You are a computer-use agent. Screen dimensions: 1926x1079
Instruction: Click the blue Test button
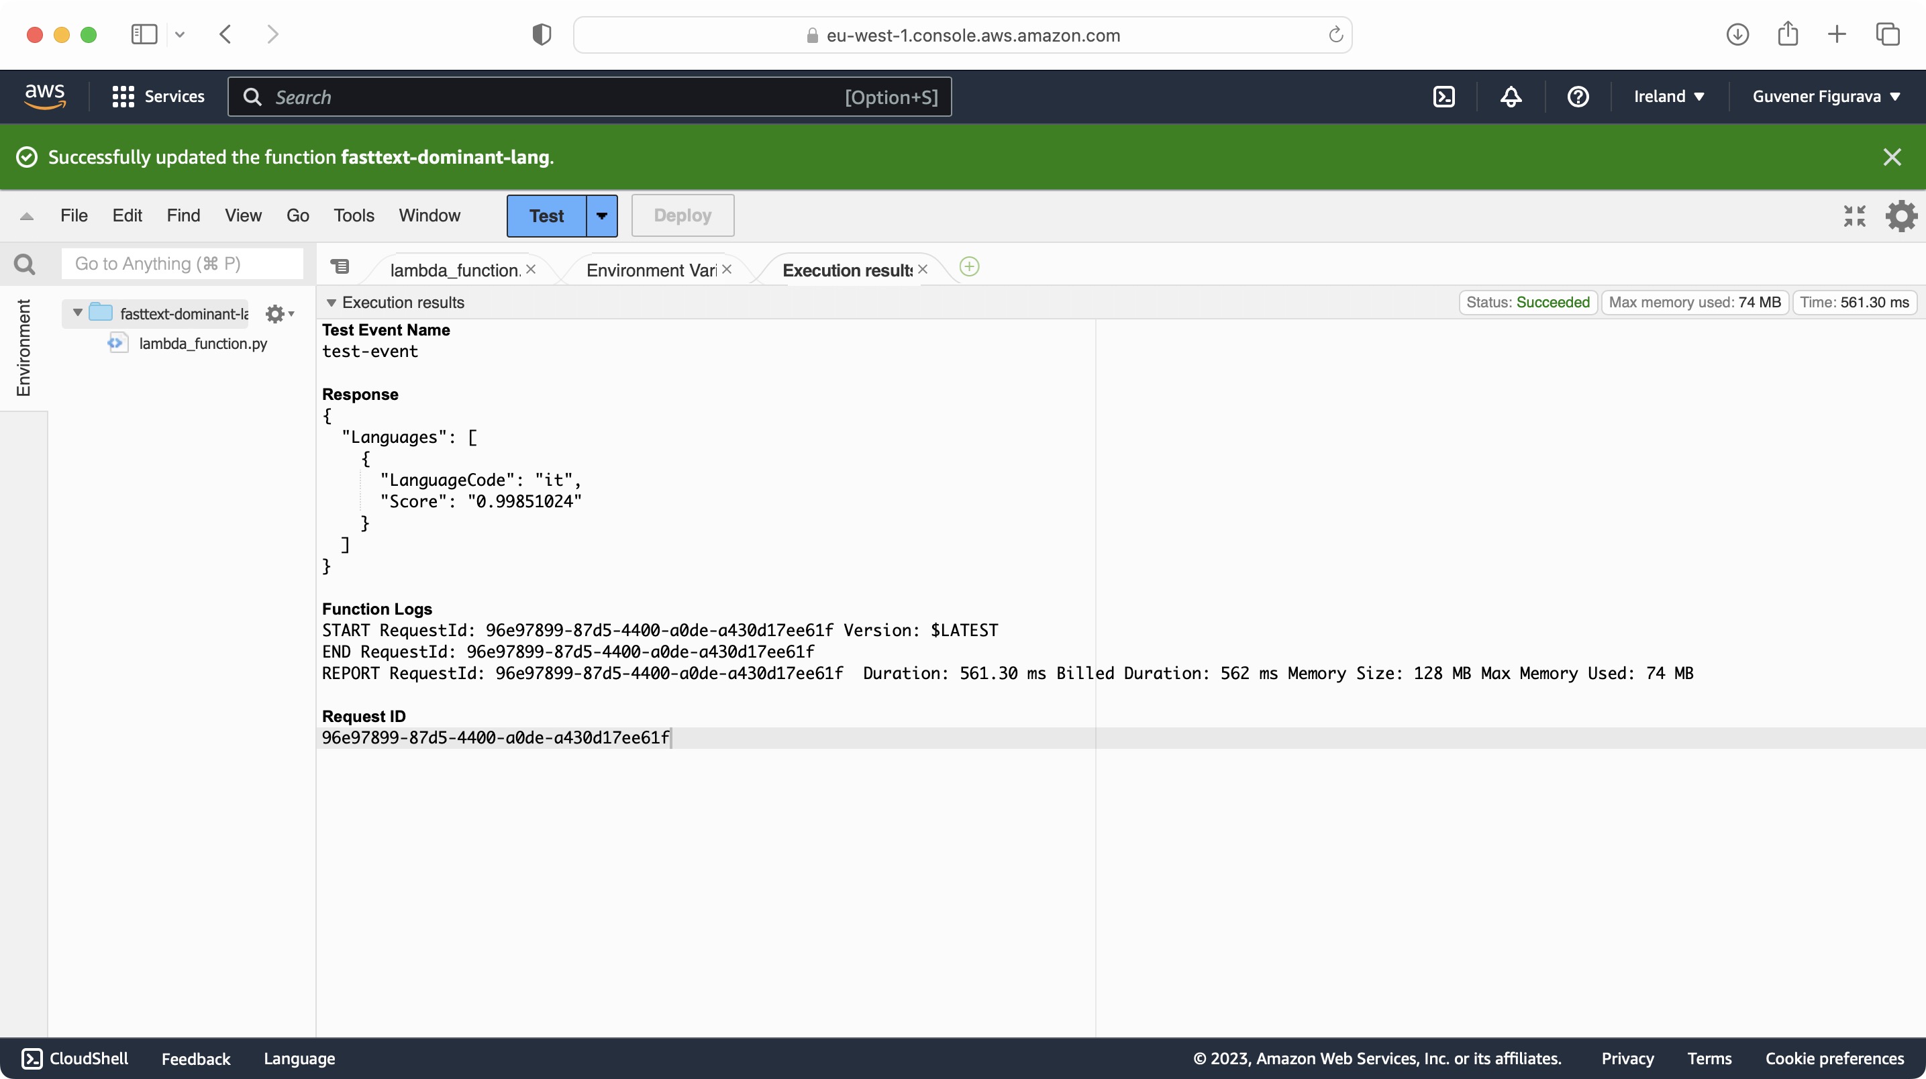(x=546, y=216)
